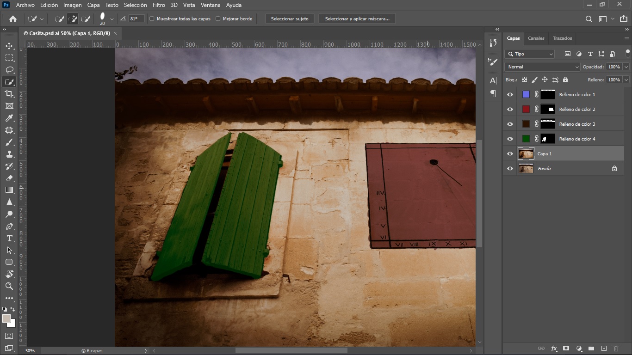This screenshot has width=632, height=355.
Task: Open the layer filter Tipo dropdown
Action: [x=529, y=54]
